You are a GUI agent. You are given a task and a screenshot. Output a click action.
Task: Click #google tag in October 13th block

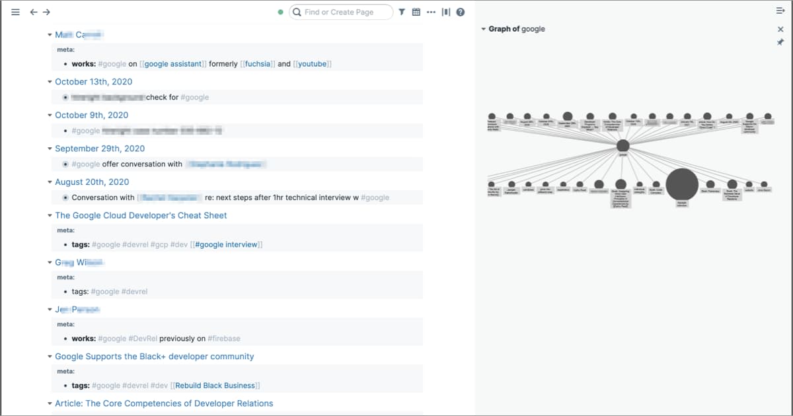click(194, 97)
